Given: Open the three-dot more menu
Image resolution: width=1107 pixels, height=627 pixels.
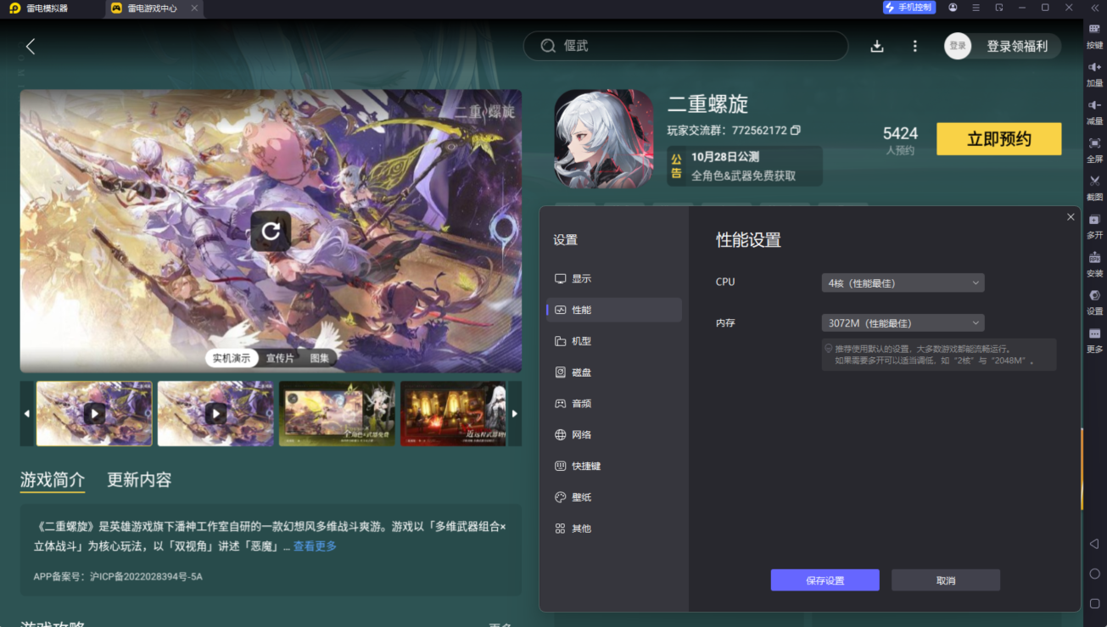Looking at the screenshot, I should pyautogui.click(x=914, y=47).
